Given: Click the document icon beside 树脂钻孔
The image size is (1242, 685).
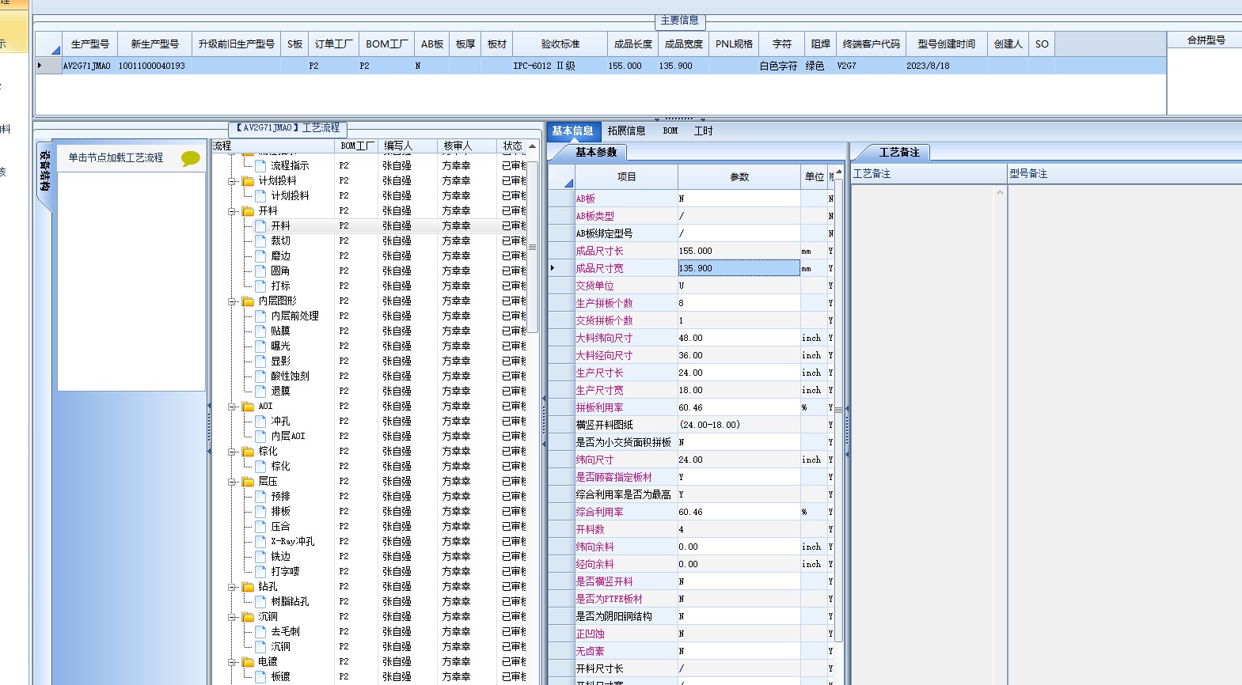Looking at the screenshot, I should (x=260, y=601).
